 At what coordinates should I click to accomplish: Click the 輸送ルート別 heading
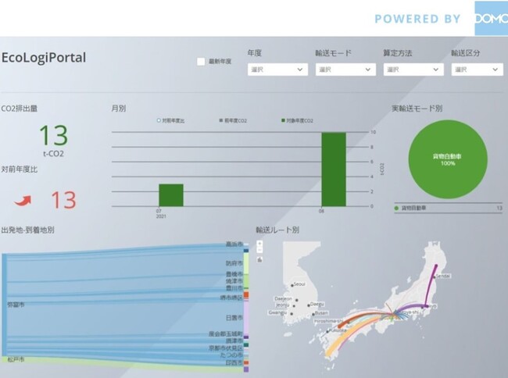[277, 230]
